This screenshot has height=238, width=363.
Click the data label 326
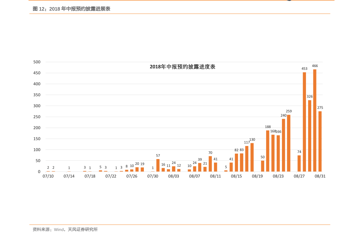click(310, 97)
